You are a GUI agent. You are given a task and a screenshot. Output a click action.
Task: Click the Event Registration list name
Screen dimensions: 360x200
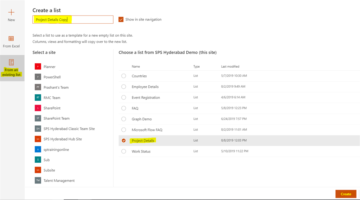(146, 98)
